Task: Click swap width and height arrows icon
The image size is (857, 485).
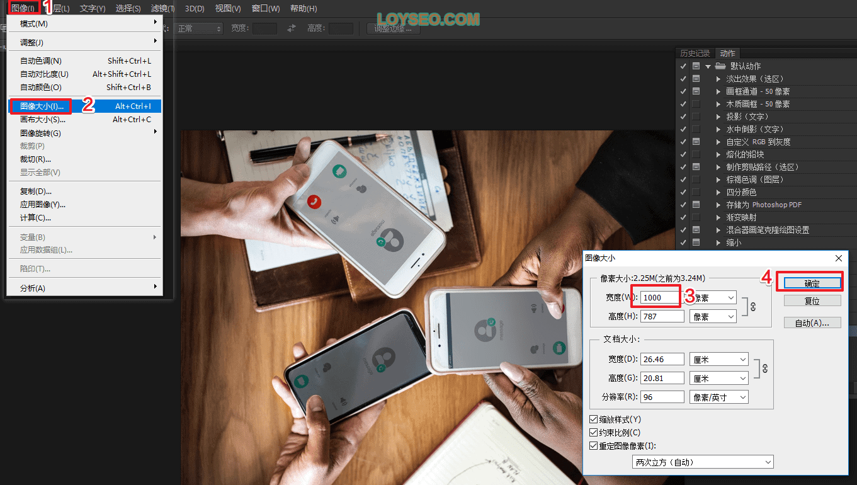Action: pyautogui.click(x=292, y=28)
